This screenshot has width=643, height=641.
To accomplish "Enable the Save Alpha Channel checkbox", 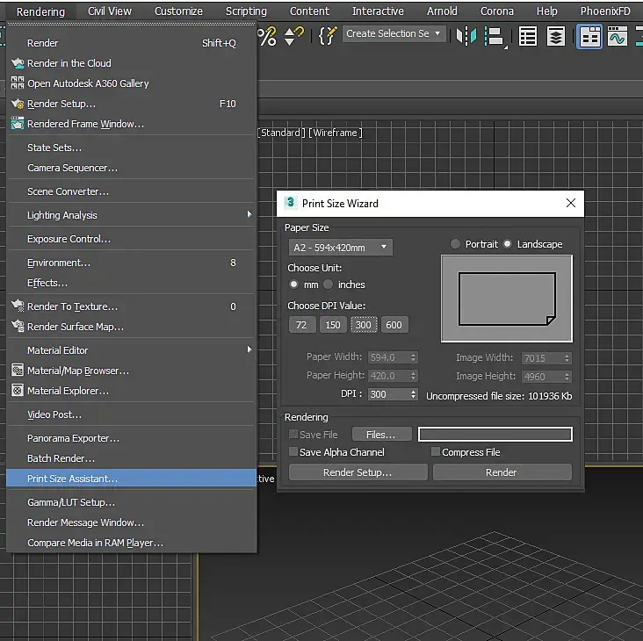I will click(x=293, y=452).
